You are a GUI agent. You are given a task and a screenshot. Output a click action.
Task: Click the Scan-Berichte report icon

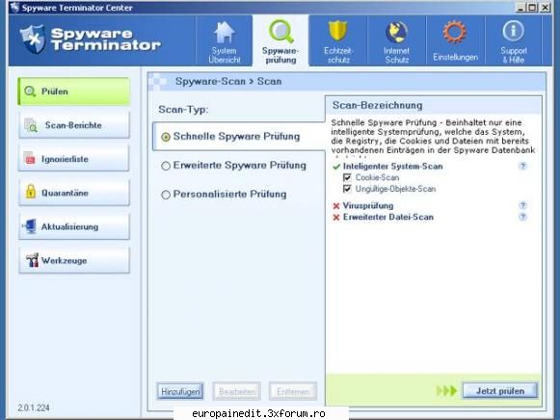[31, 125]
